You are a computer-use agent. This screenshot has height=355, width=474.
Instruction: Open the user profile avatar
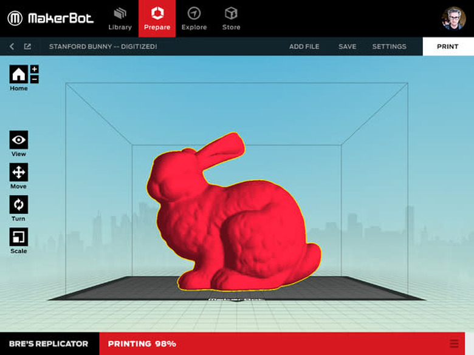point(453,18)
